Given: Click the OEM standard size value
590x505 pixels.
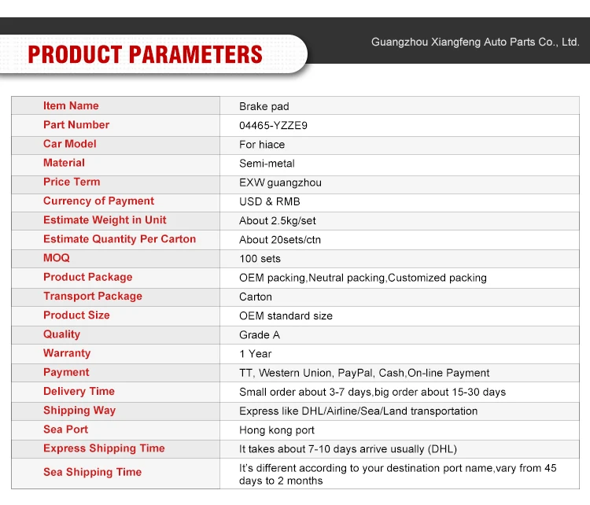Looking at the screenshot, I should [x=286, y=315].
